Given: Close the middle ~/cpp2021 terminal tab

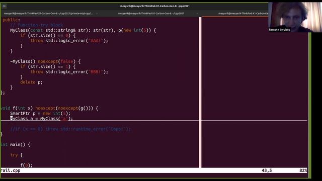Looking at the screenshot, I should 197,14.
